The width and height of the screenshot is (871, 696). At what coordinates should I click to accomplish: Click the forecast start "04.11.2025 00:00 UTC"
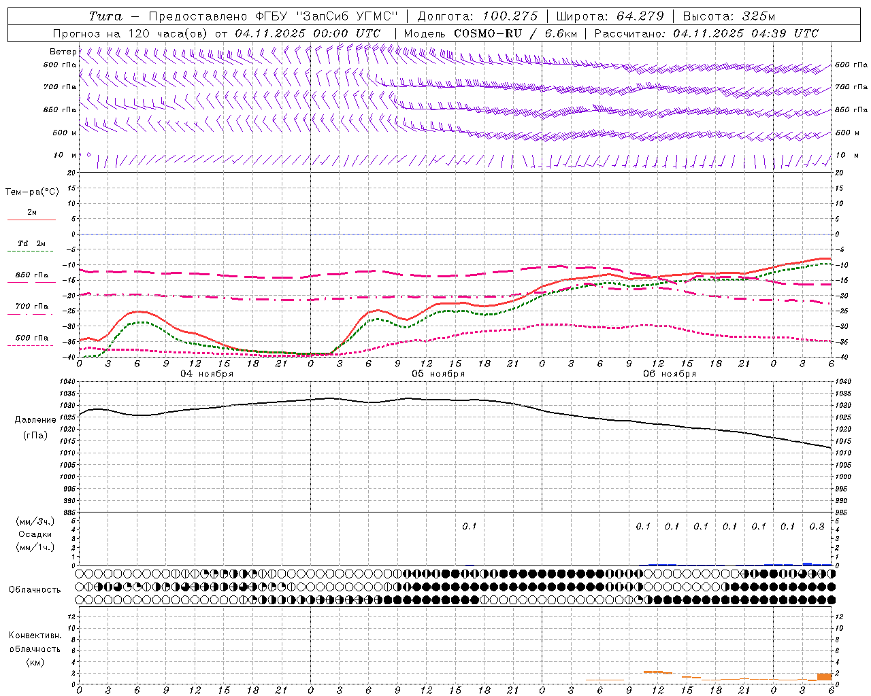[x=308, y=33]
